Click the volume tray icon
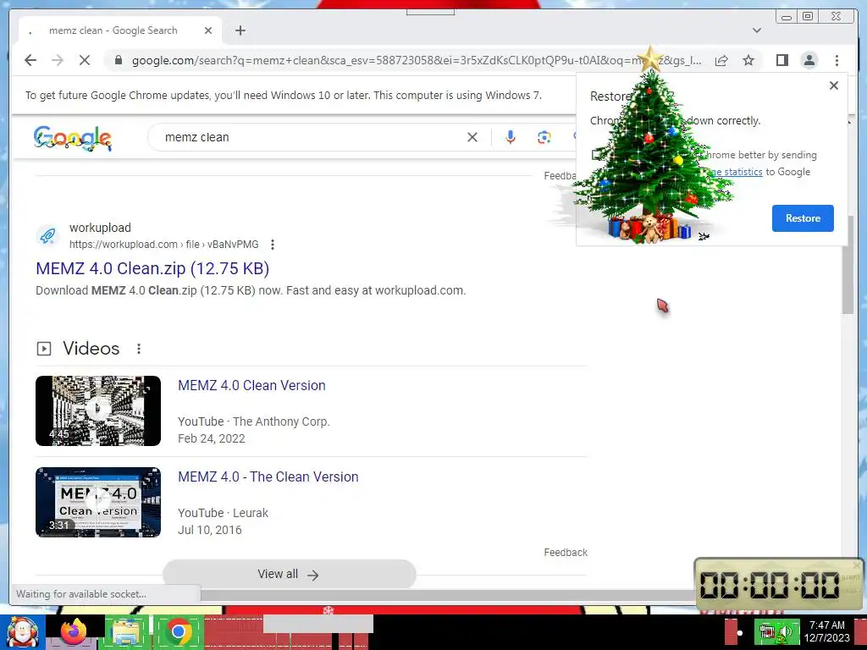867x650 pixels. pyautogui.click(x=786, y=631)
